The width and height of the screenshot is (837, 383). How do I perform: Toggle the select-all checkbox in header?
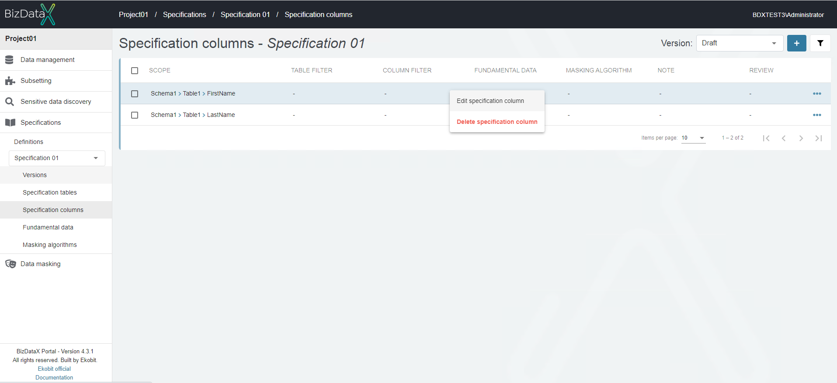pyautogui.click(x=135, y=71)
